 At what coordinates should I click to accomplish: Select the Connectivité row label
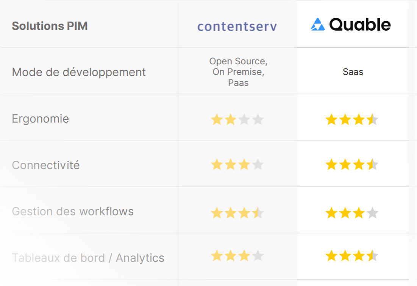(x=46, y=165)
